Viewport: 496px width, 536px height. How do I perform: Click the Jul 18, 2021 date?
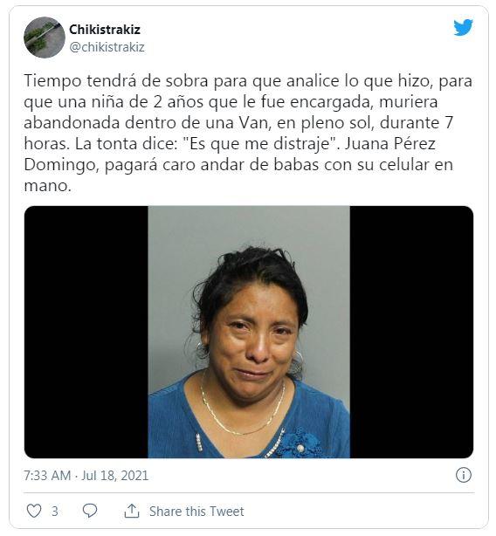(x=115, y=476)
